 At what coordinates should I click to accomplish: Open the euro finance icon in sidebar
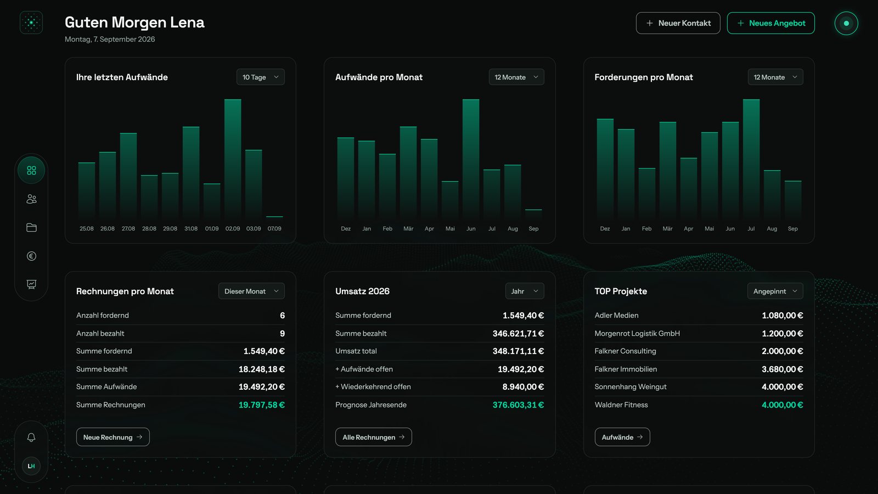tap(31, 256)
